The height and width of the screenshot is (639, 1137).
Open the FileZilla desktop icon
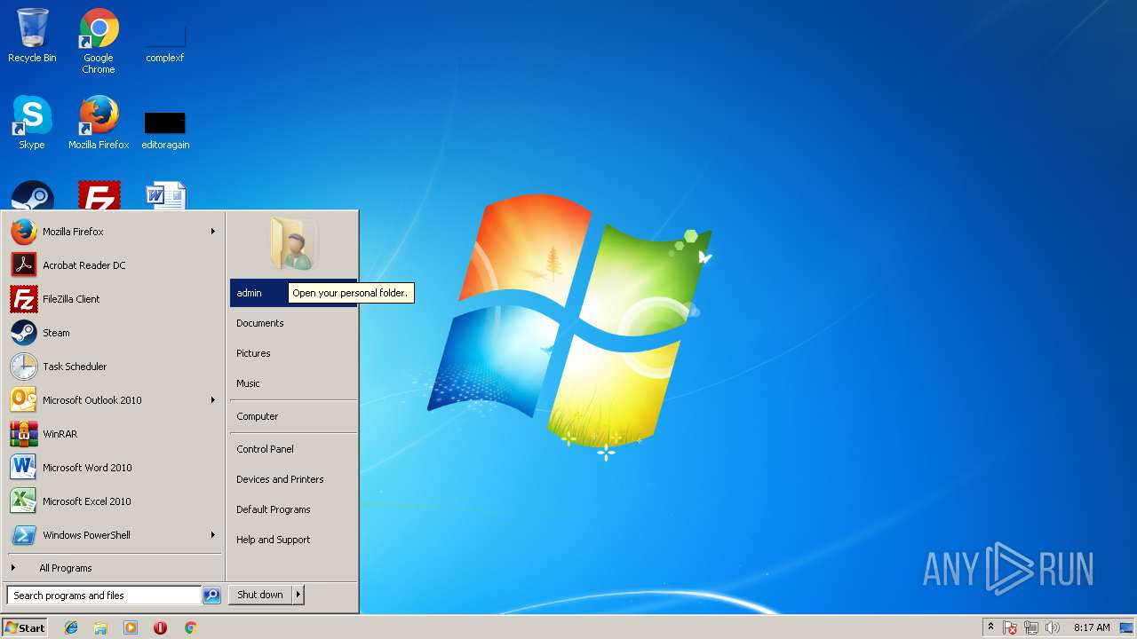coord(99,195)
